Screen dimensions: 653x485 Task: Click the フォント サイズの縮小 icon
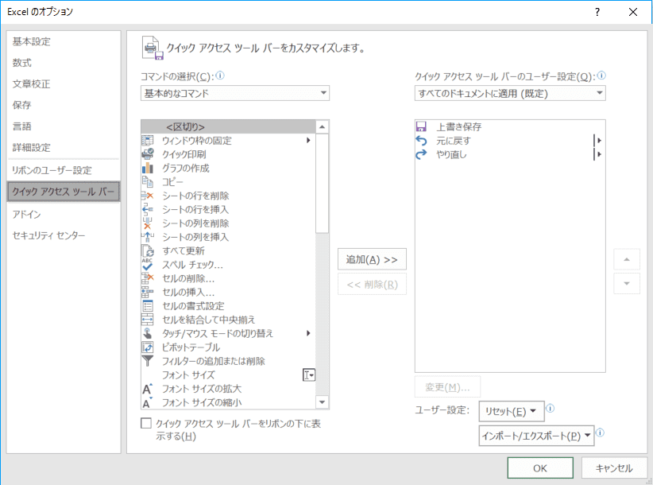click(148, 402)
